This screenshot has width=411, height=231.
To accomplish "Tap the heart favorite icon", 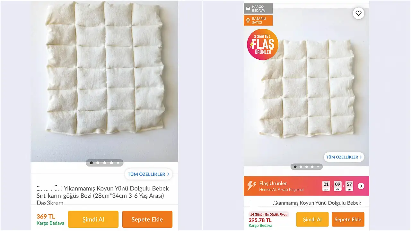I will [x=358, y=13].
